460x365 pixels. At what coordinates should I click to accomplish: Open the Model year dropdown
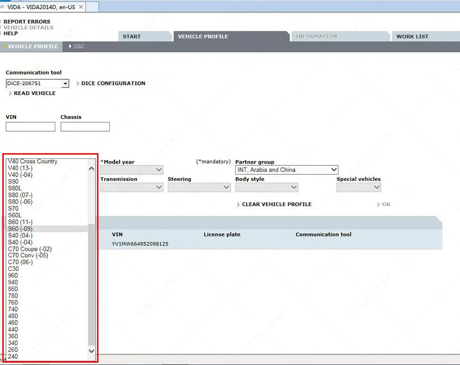(132, 170)
